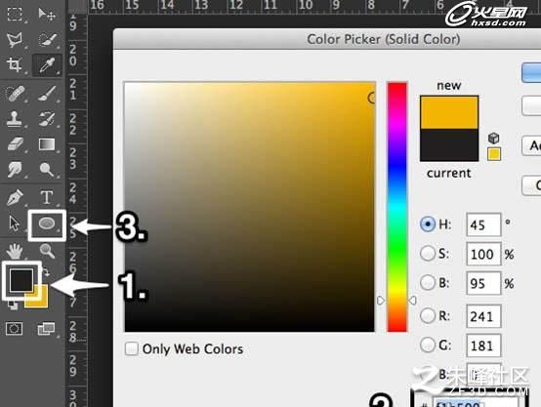Select the Clone Stamp tool

click(x=14, y=119)
